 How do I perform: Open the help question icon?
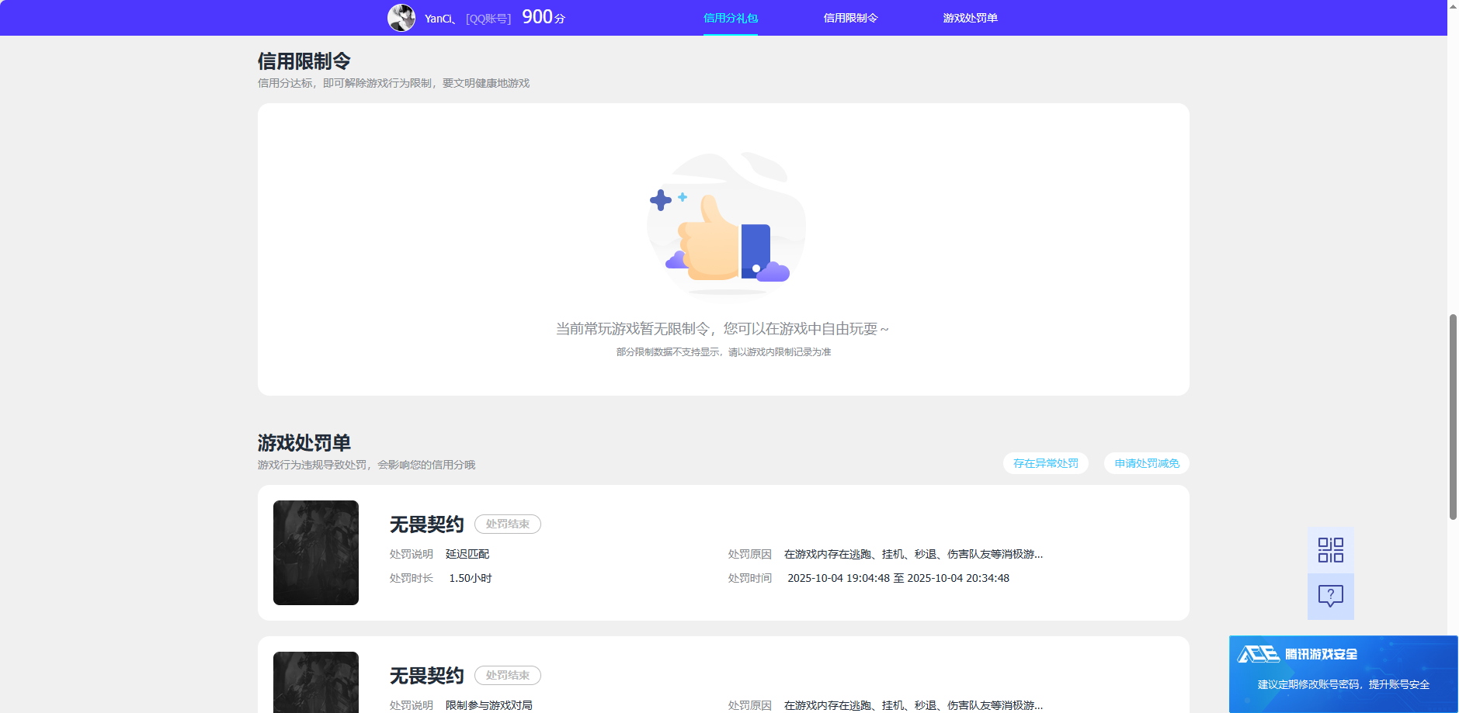pos(1330,596)
